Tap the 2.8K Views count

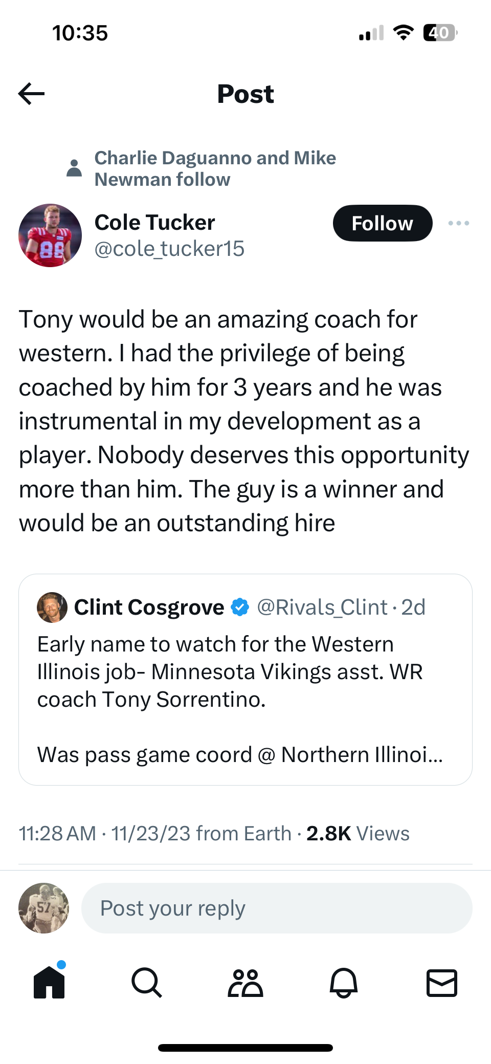pos(358,834)
